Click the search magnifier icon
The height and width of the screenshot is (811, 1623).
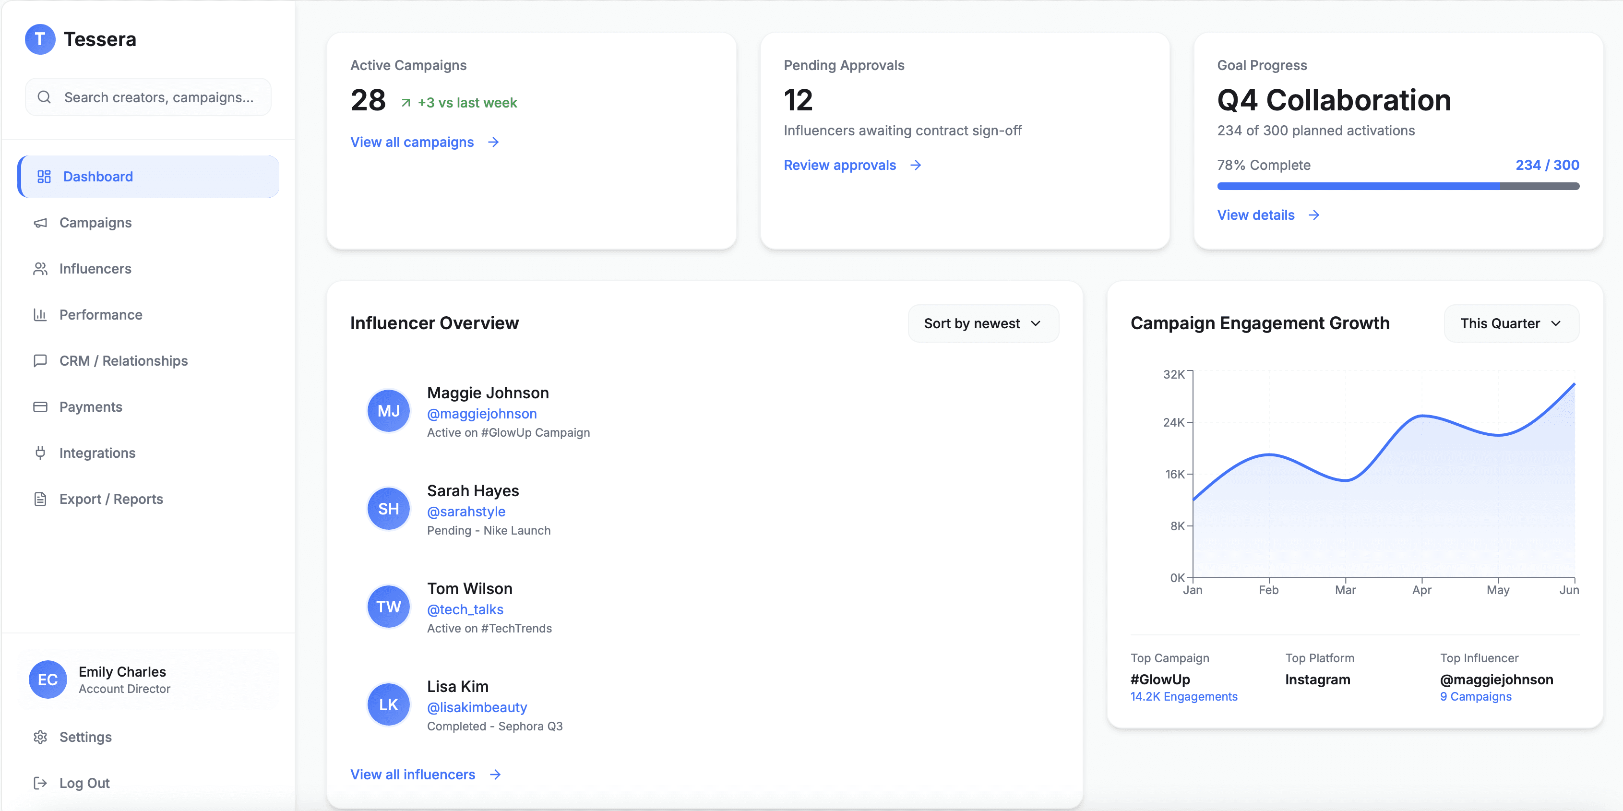coord(44,97)
